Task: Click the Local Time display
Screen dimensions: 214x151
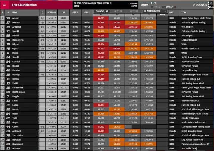Action: [x=133, y=5]
